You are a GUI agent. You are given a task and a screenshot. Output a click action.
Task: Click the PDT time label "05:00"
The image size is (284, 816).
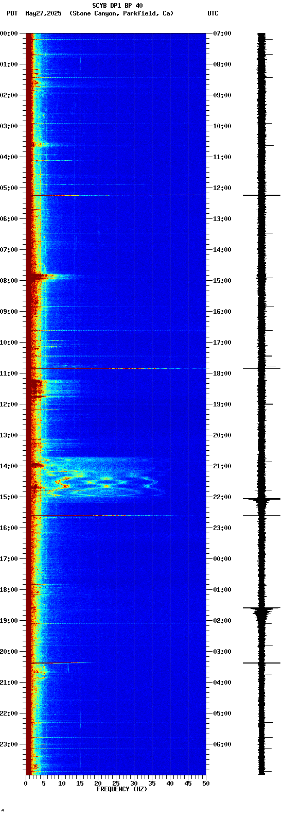click(9, 188)
